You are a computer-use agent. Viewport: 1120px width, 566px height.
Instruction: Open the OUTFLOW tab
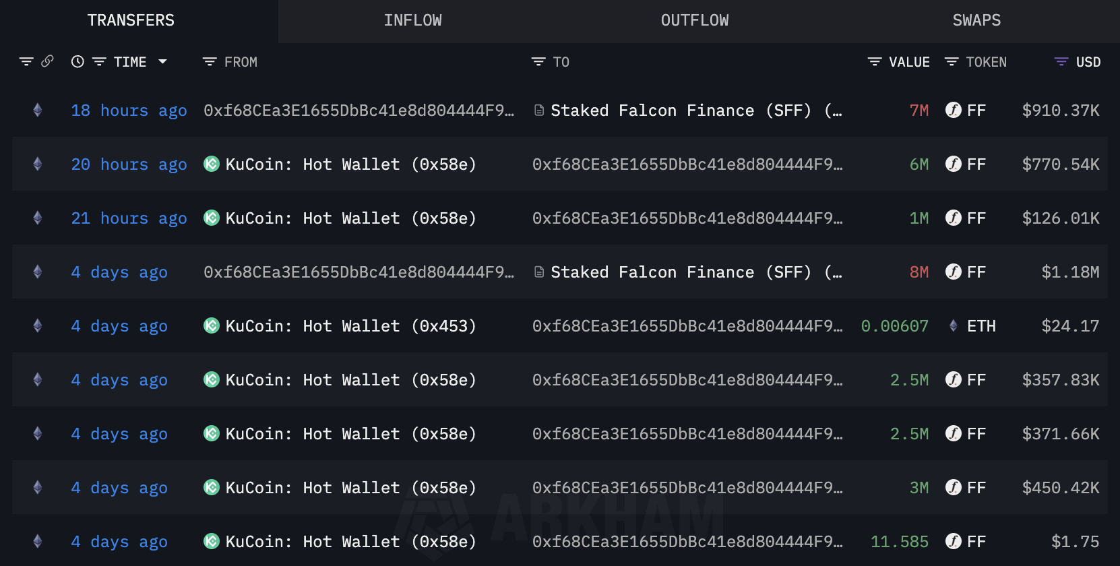pyautogui.click(x=694, y=21)
